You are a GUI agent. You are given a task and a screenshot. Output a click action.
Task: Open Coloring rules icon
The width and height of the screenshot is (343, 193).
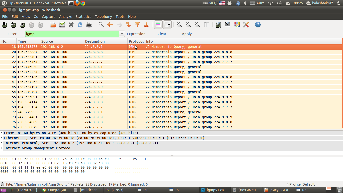[x=237, y=25]
